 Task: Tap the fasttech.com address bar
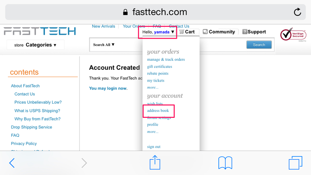point(155,12)
